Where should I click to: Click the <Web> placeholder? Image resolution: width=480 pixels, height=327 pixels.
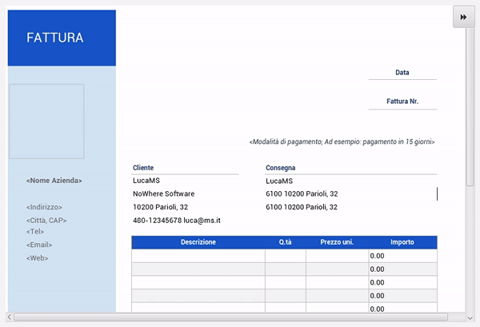pos(38,258)
